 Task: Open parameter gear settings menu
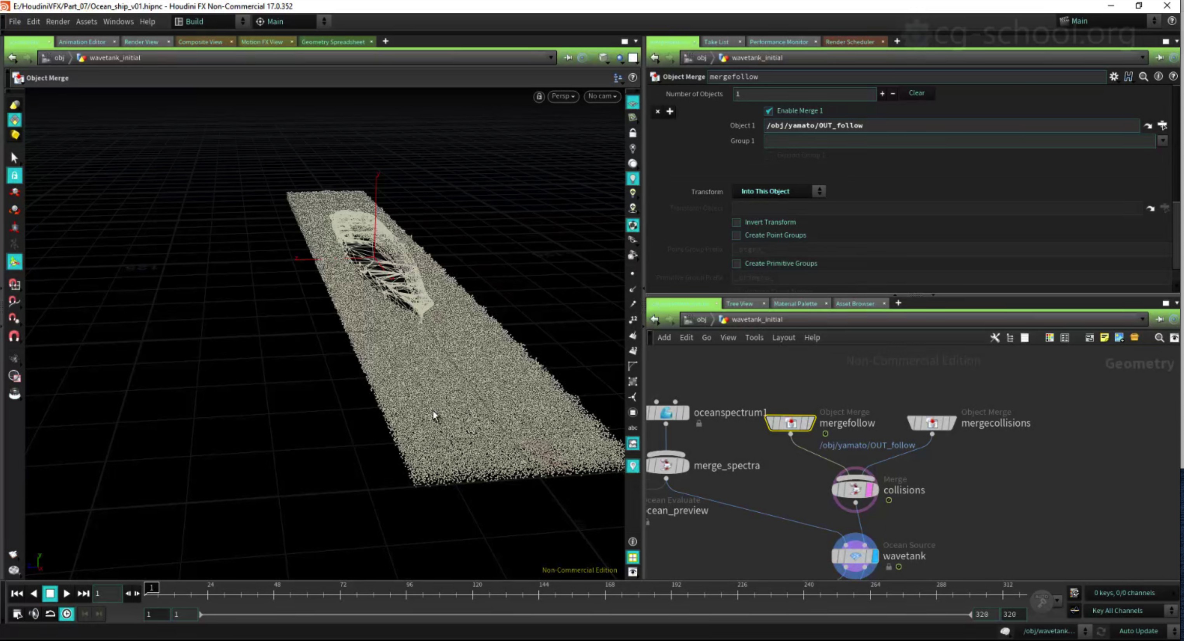pyautogui.click(x=1113, y=77)
